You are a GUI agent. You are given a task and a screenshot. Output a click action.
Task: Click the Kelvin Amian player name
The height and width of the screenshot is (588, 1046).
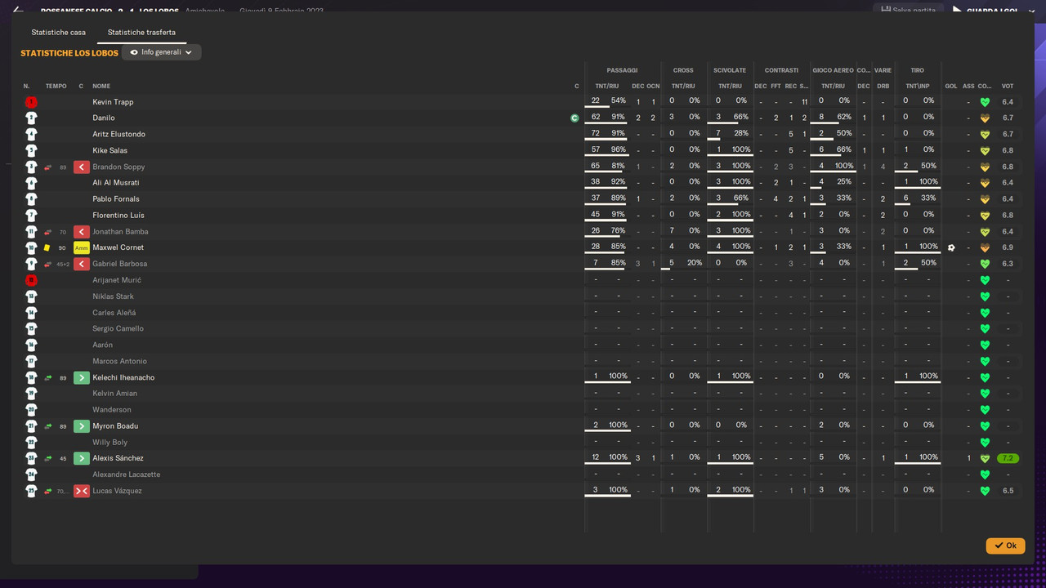[114, 394]
